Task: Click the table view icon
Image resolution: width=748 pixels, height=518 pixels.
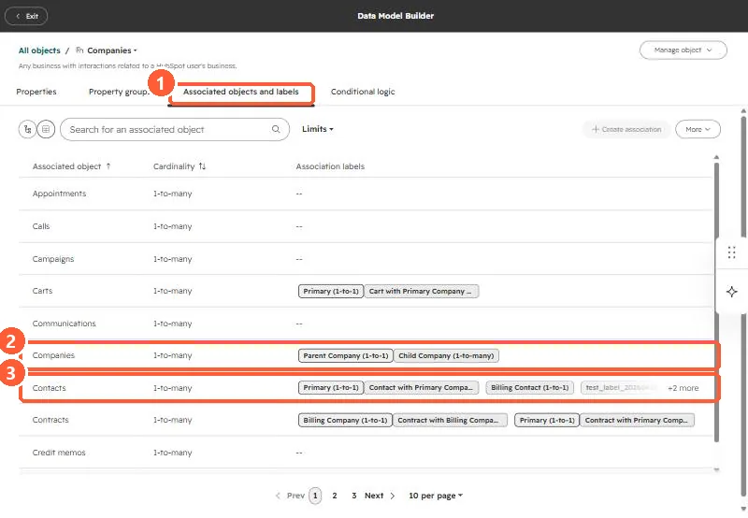Action: (x=46, y=129)
